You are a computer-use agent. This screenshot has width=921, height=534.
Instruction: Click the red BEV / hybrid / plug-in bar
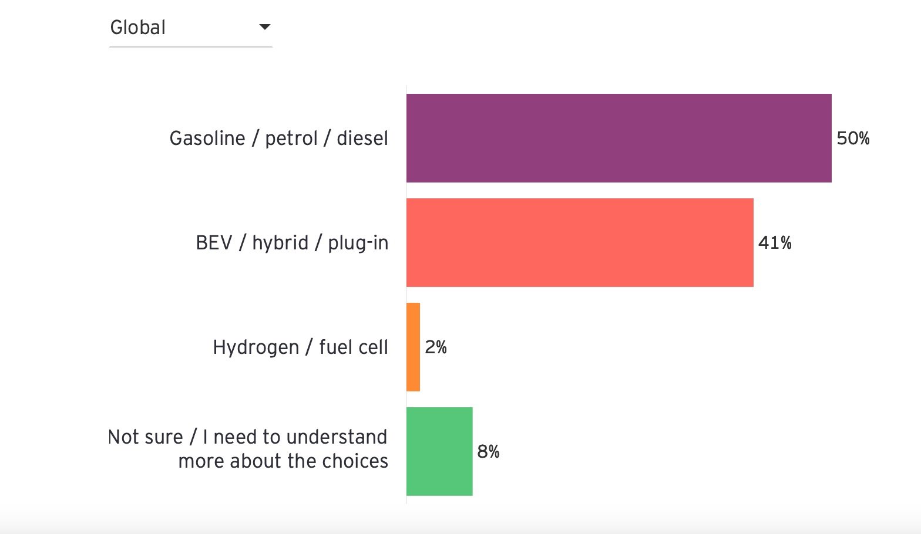click(x=580, y=242)
